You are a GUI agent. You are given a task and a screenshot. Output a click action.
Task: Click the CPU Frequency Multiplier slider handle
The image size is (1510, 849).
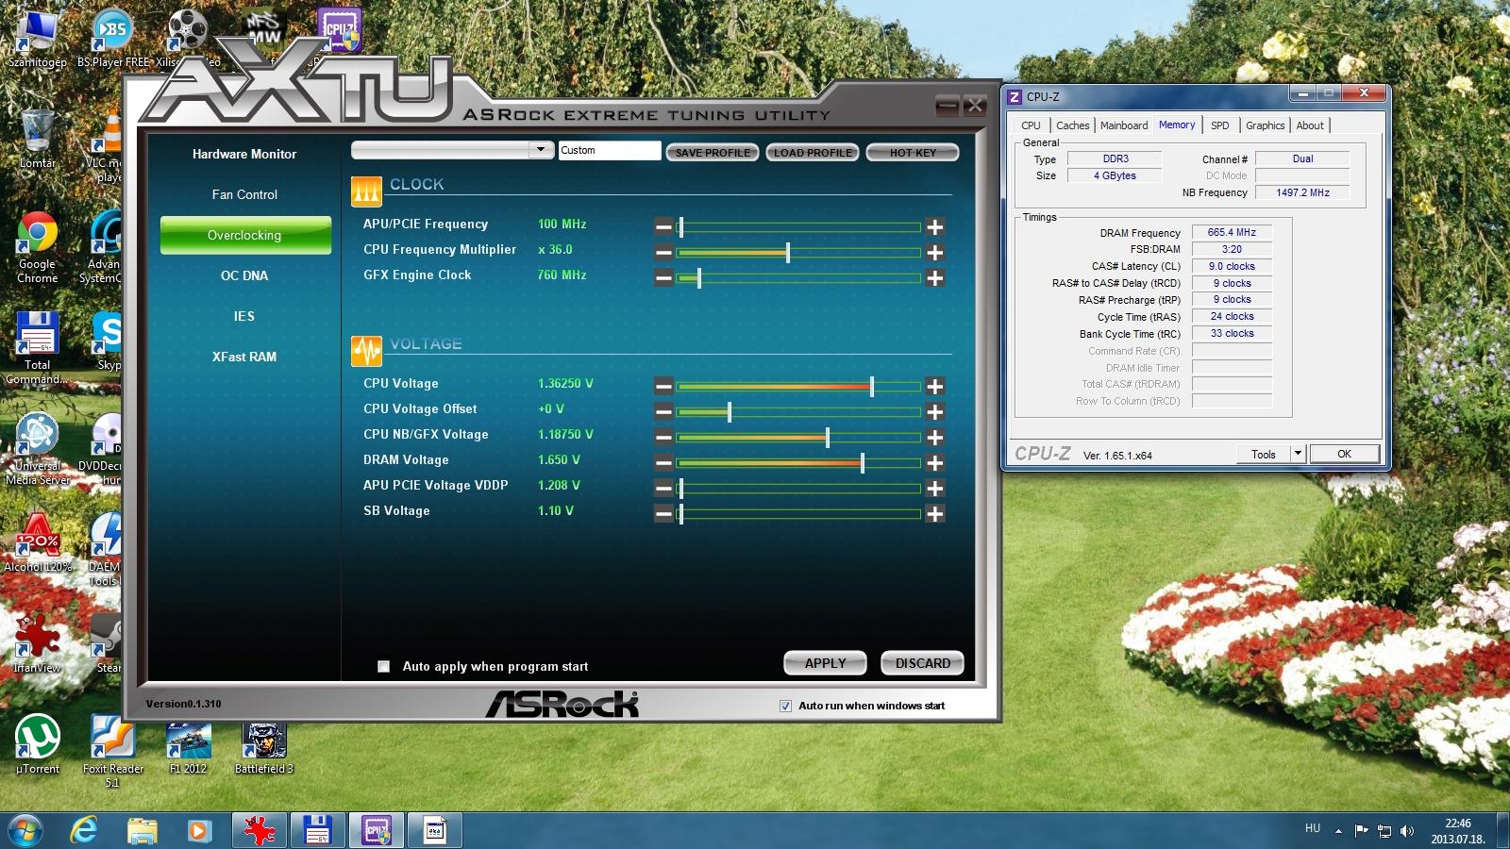[787, 253]
